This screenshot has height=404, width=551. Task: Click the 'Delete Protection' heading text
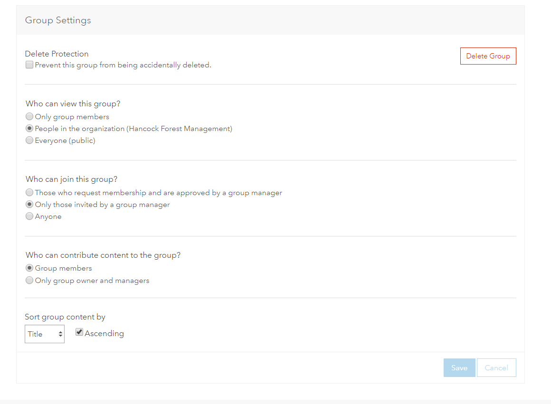(x=57, y=54)
